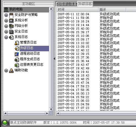Sort the log by 时间 column header
This screenshot has width=136, height=127.
[77, 10]
